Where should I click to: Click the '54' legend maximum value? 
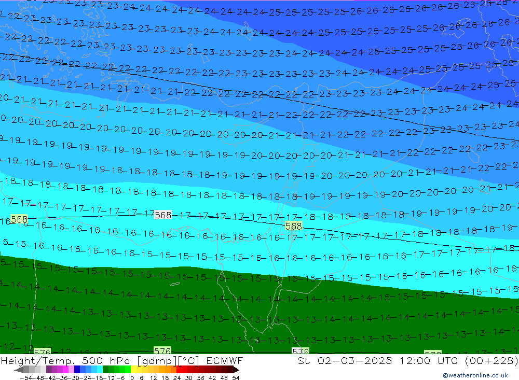click(236, 378)
